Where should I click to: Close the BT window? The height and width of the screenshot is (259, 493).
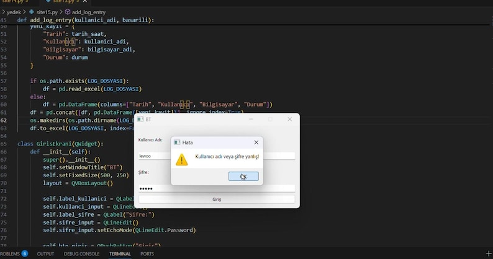[289, 120]
